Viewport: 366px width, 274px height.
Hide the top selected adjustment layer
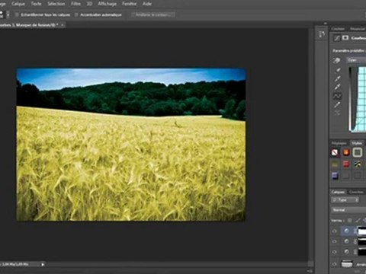tap(335, 231)
